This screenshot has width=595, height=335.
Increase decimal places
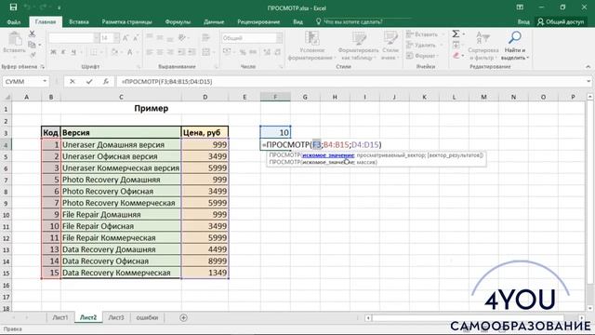[x=267, y=52]
